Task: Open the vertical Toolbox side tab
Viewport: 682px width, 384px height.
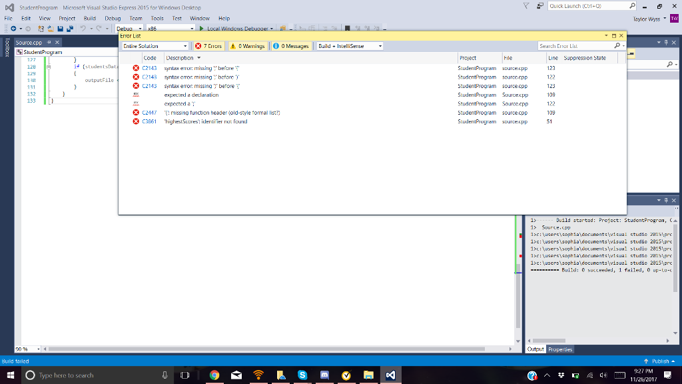Action: coord(7,47)
